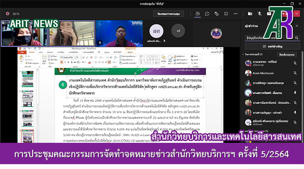Click the mute all participants button

click(x=287, y=55)
